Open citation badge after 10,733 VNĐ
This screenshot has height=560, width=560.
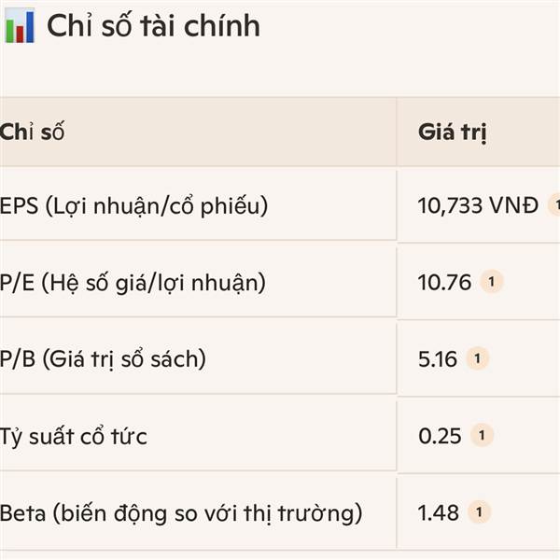click(x=554, y=204)
